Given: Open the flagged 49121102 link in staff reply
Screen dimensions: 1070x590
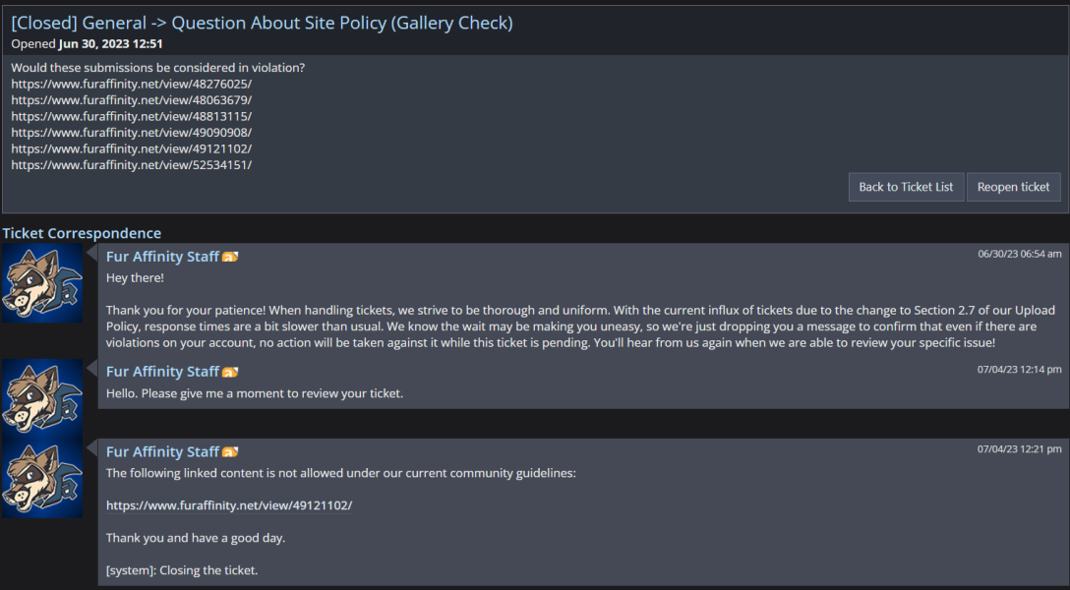Looking at the screenshot, I should pos(229,505).
